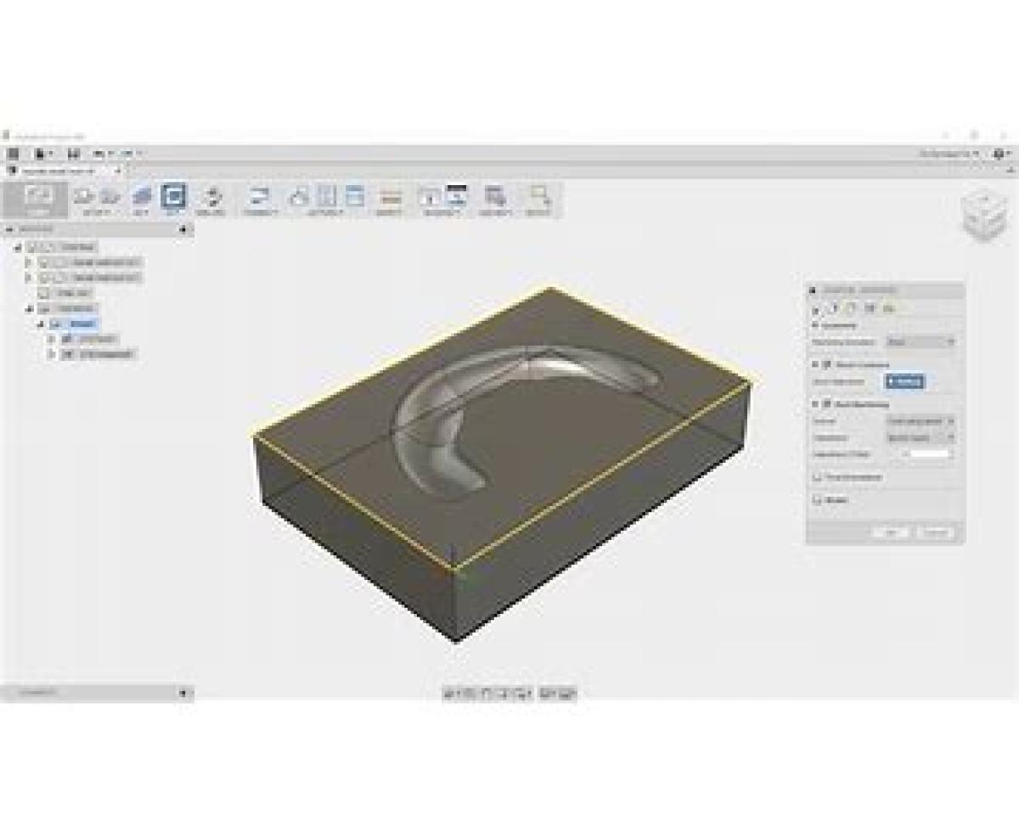Toggle the Stock Contours checkbox
The width and height of the screenshot is (1019, 833).
pyautogui.click(x=825, y=364)
